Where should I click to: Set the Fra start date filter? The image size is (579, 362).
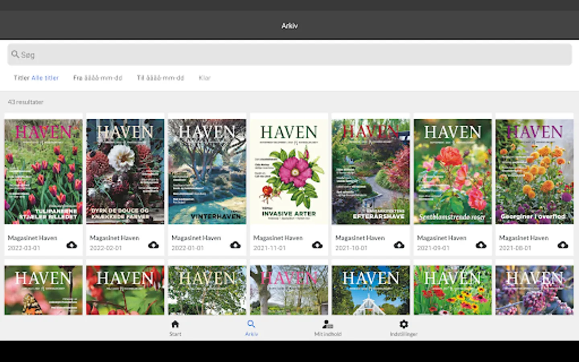[x=98, y=78]
